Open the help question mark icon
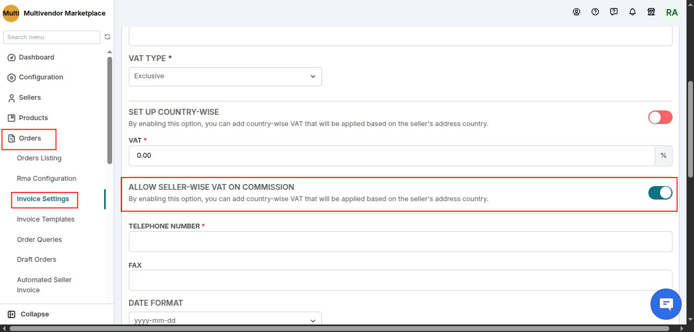The width and height of the screenshot is (694, 332). click(x=595, y=12)
